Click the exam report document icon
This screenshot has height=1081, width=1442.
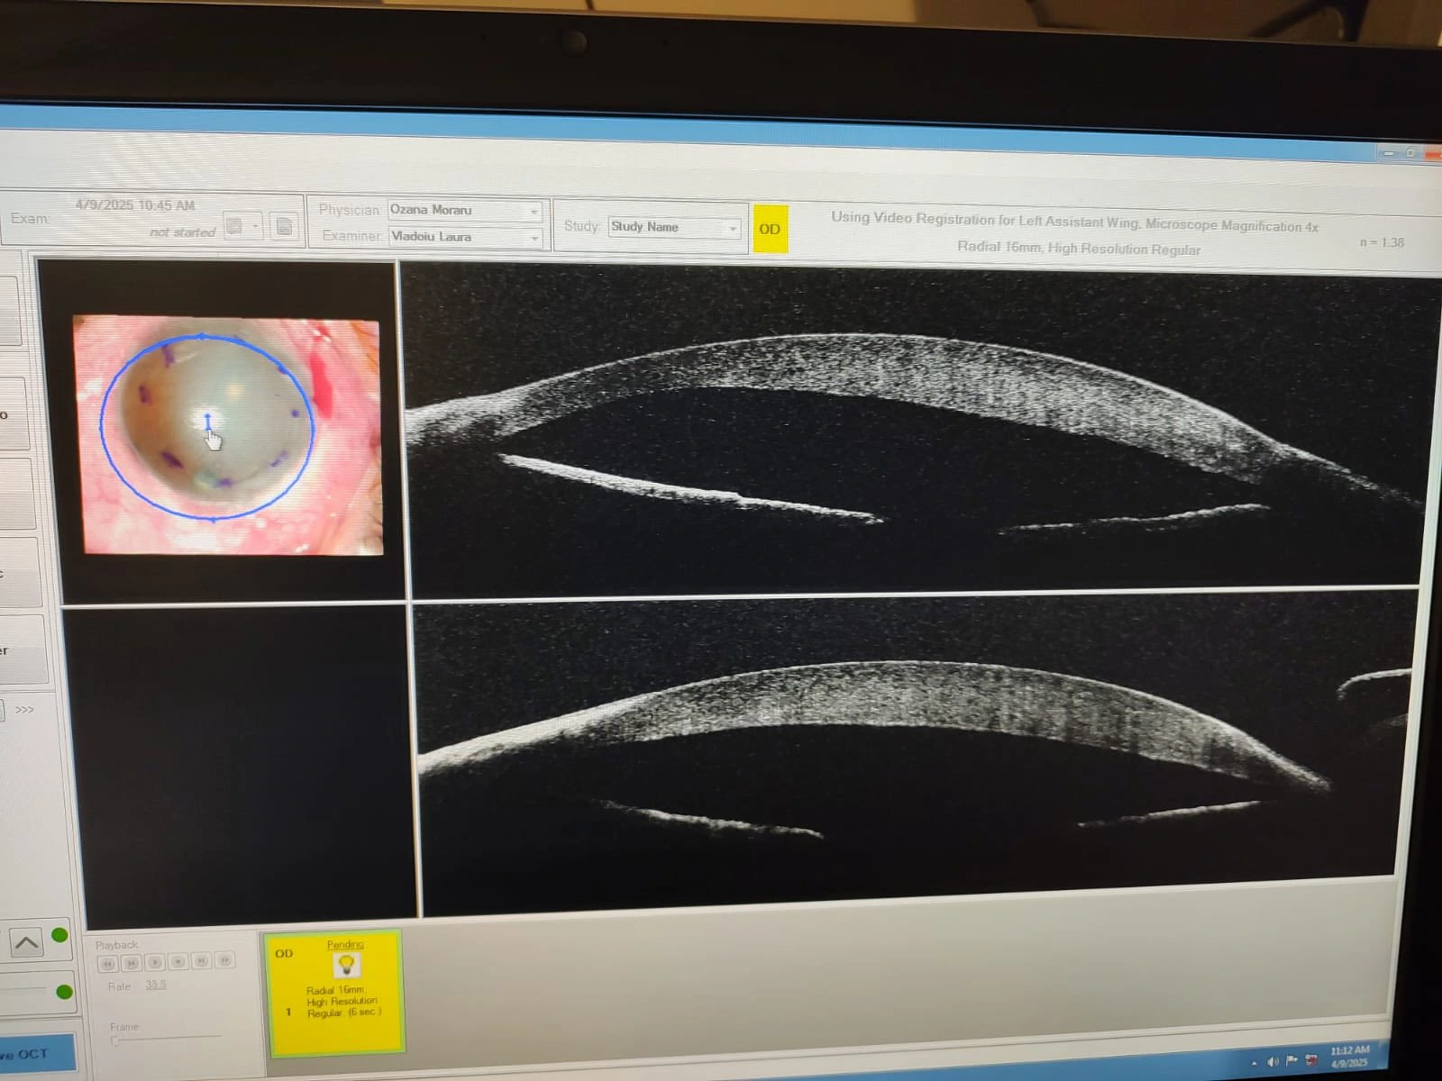coord(284,226)
